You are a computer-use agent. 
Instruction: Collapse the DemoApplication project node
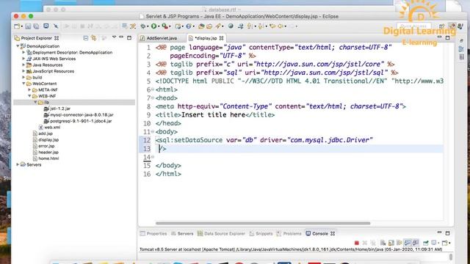point(18,46)
